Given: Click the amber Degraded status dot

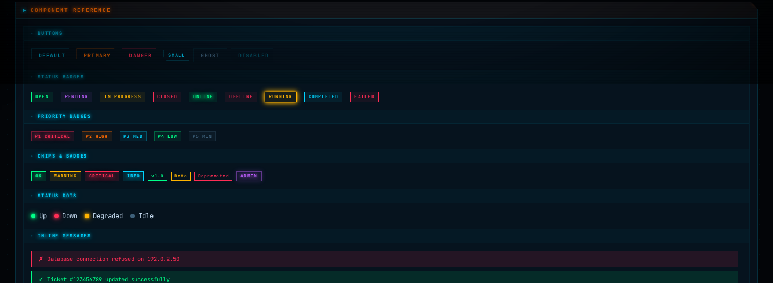Looking at the screenshot, I should (87, 216).
